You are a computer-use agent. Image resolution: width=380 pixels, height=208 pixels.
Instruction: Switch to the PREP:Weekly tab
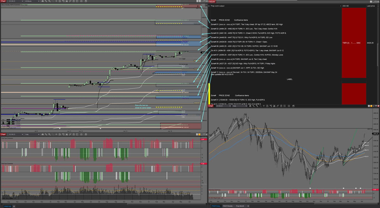click(x=228, y=206)
